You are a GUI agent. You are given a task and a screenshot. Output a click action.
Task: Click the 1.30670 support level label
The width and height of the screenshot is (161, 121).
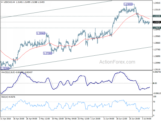(x=156, y=28)
